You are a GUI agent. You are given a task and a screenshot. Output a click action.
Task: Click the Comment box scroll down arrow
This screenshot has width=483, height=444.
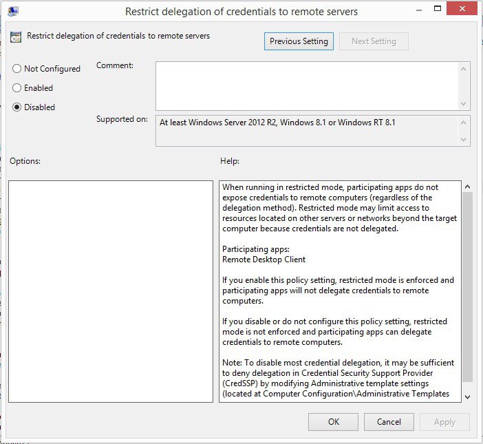click(x=463, y=104)
